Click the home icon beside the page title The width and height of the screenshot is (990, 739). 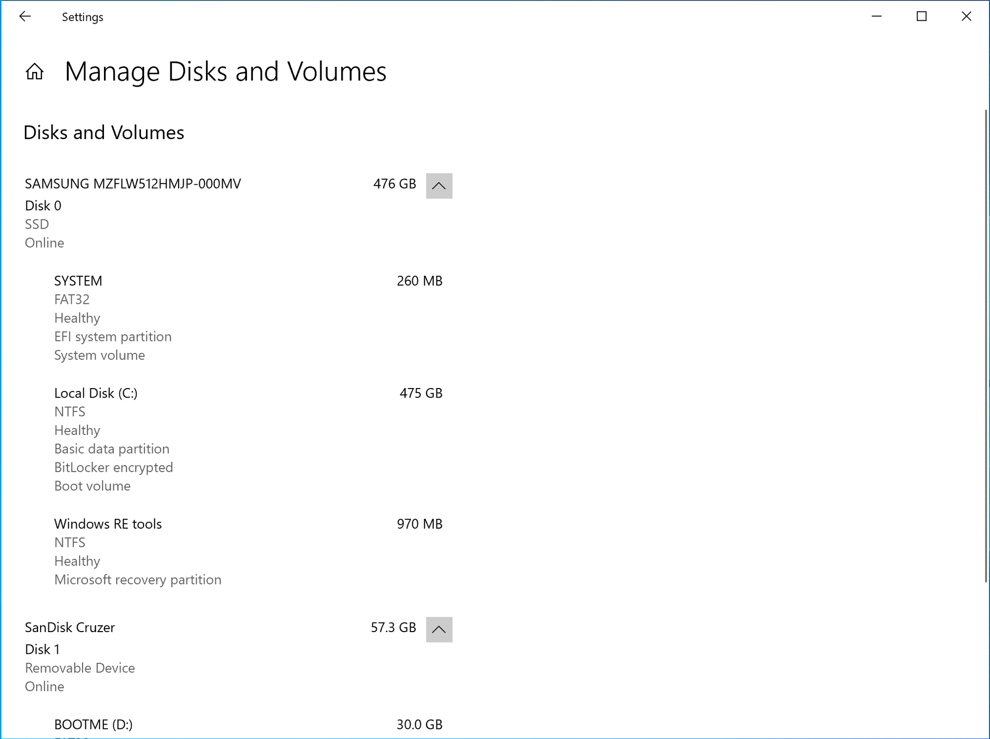tap(35, 72)
